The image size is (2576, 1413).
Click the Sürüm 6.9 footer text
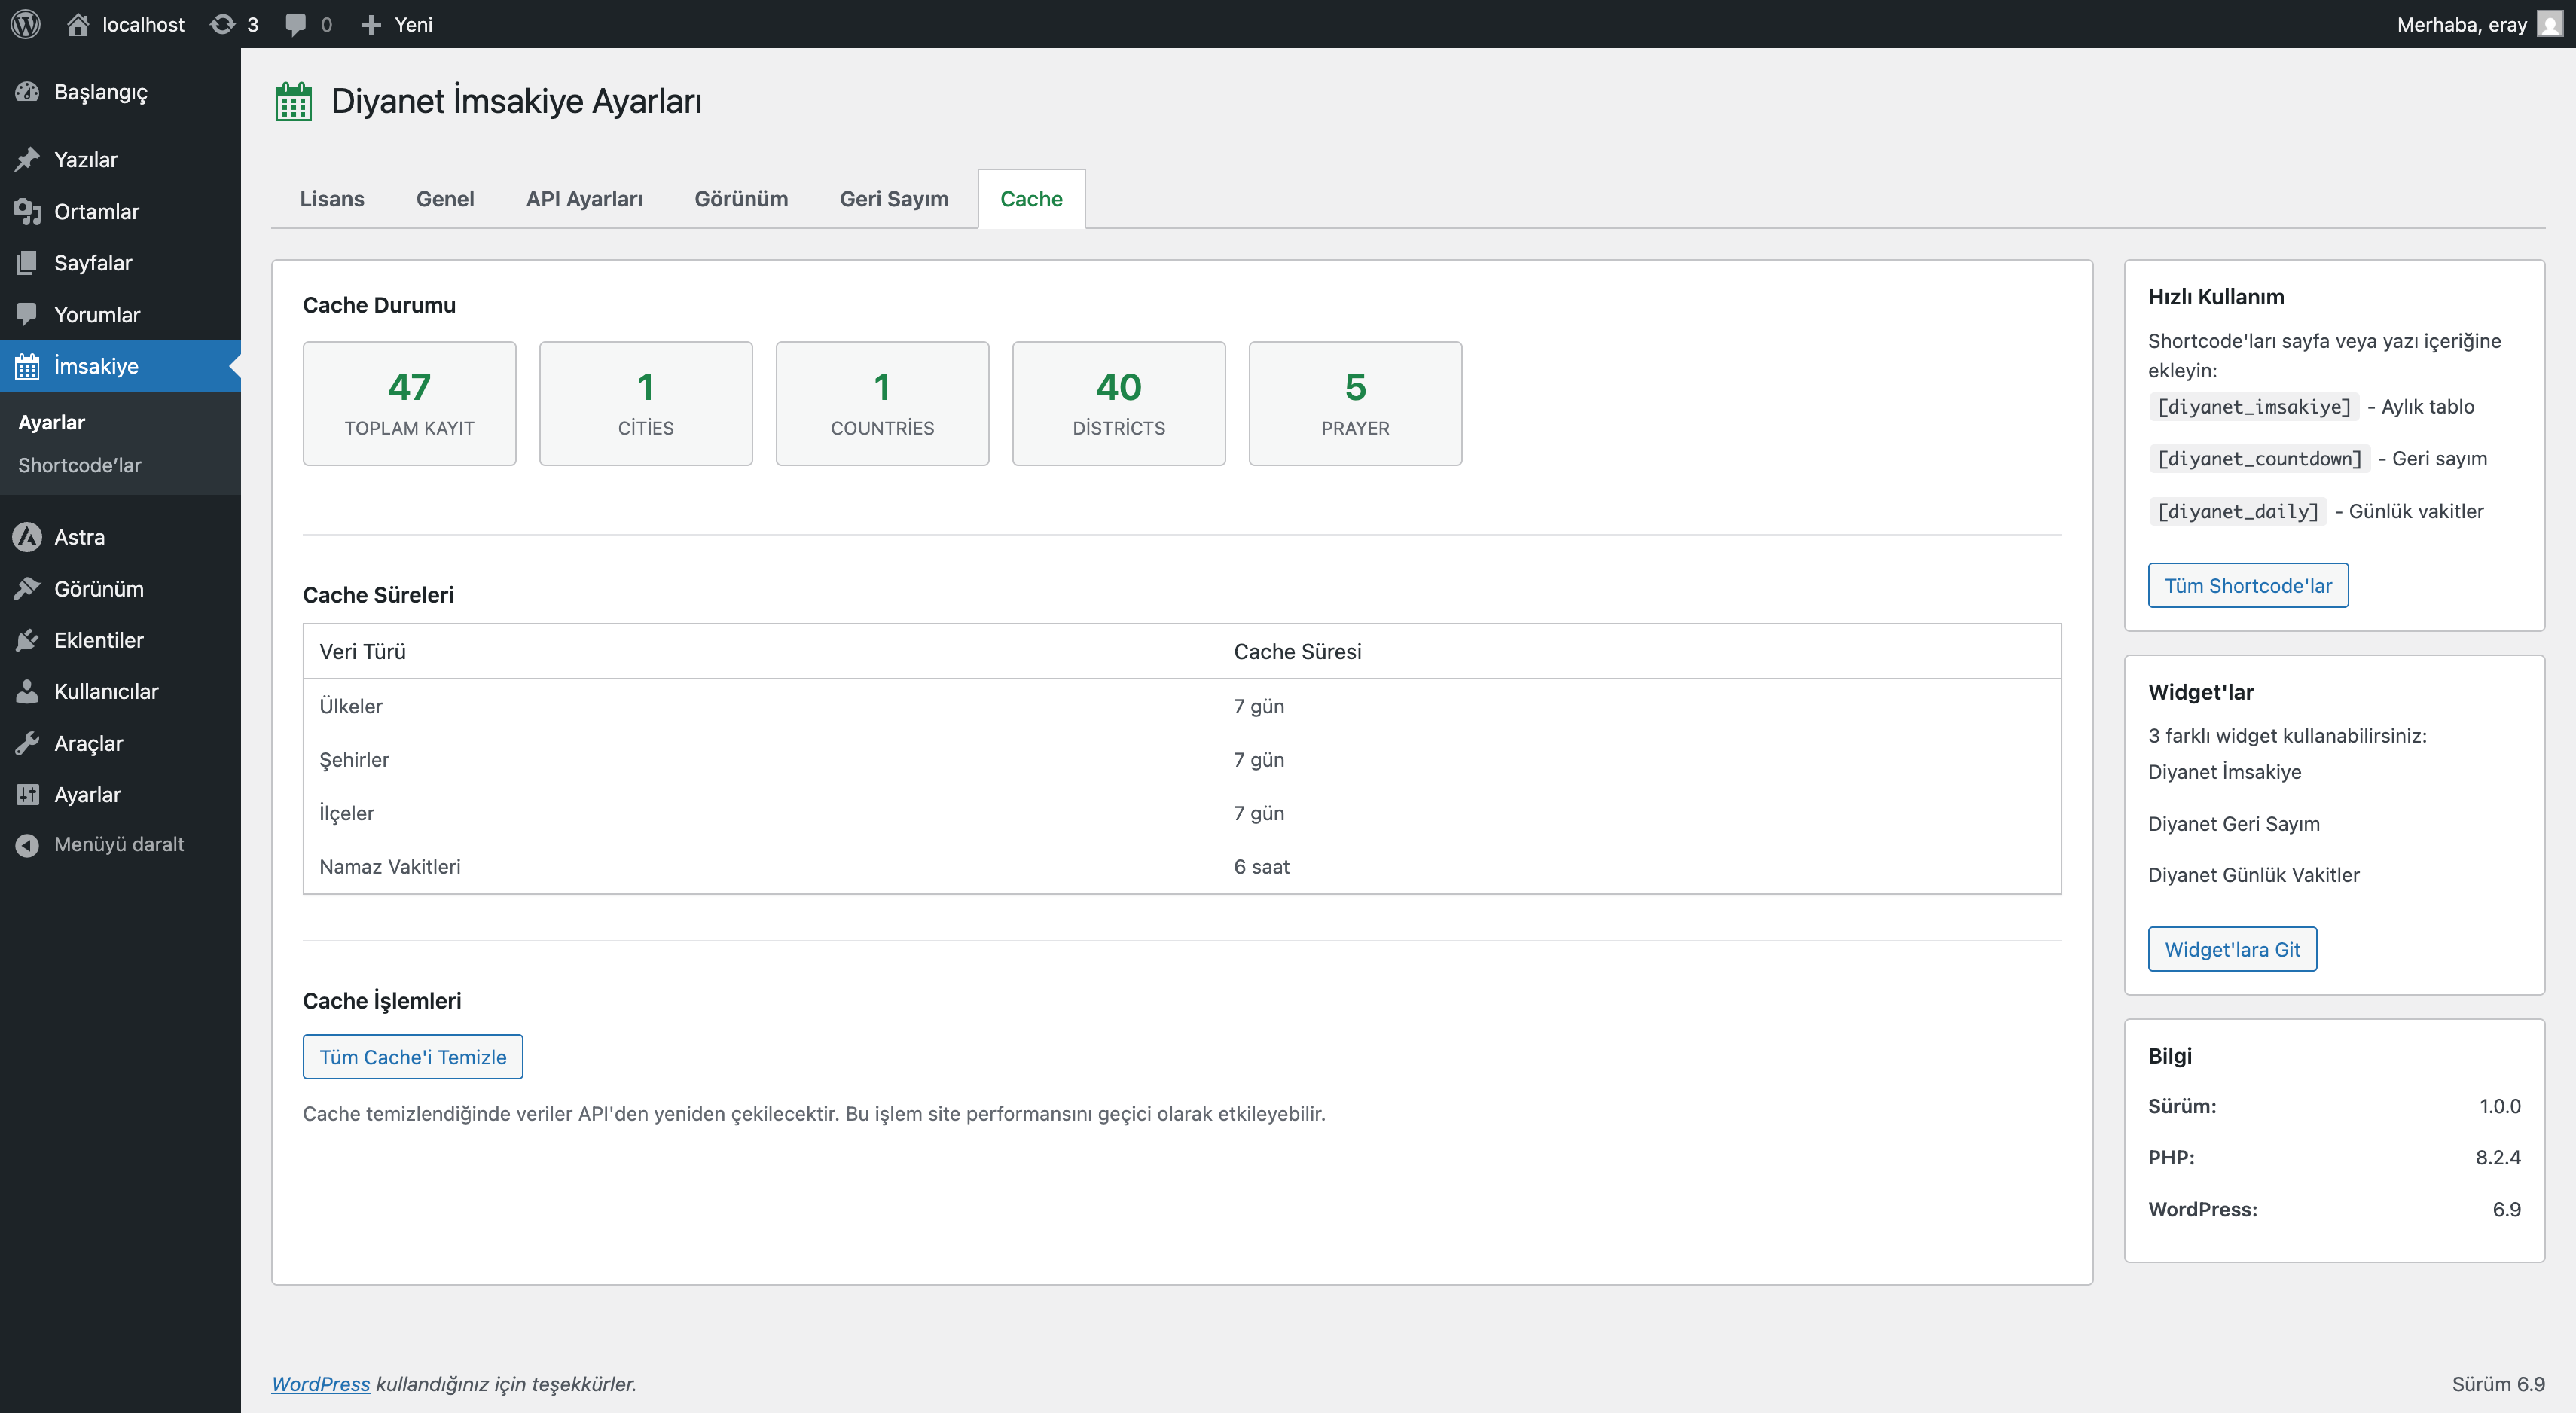click(2498, 1385)
